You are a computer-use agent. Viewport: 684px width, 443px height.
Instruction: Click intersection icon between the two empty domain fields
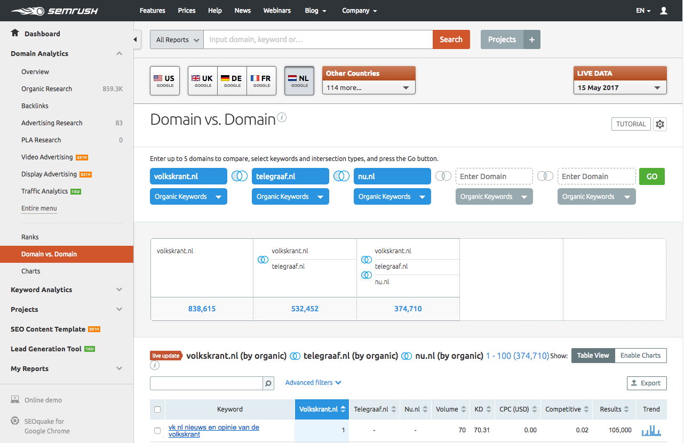(545, 176)
